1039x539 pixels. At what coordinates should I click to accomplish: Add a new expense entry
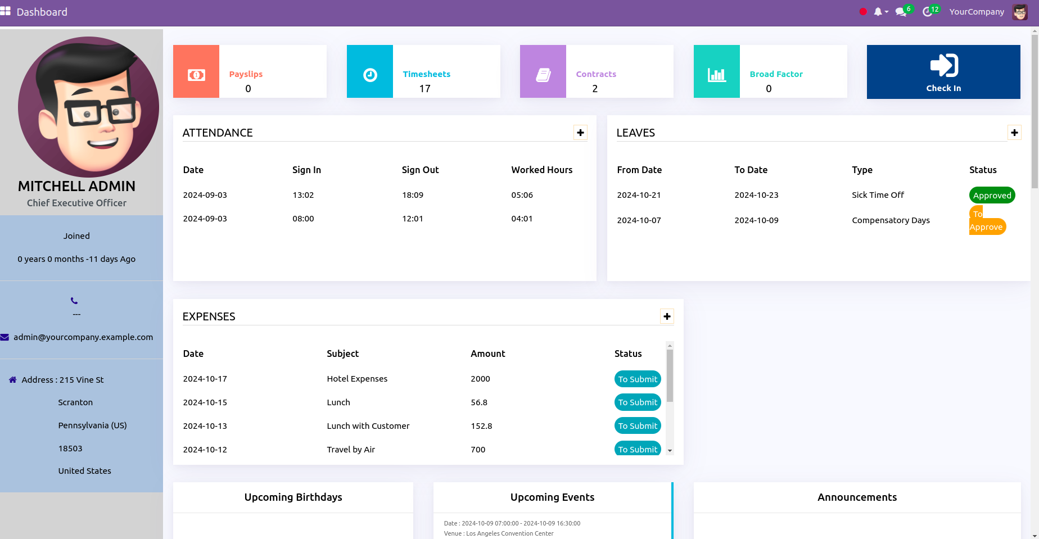coord(667,316)
